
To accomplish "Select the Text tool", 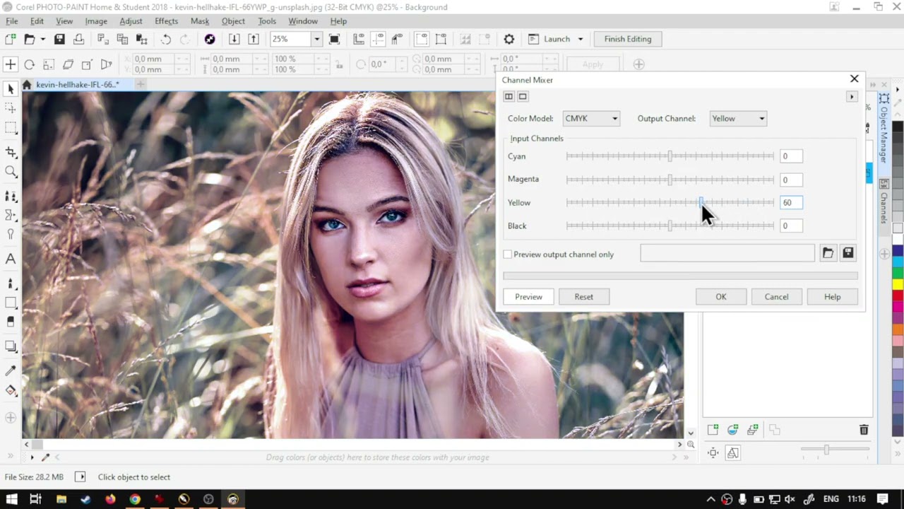I will click(x=11, y=259).
